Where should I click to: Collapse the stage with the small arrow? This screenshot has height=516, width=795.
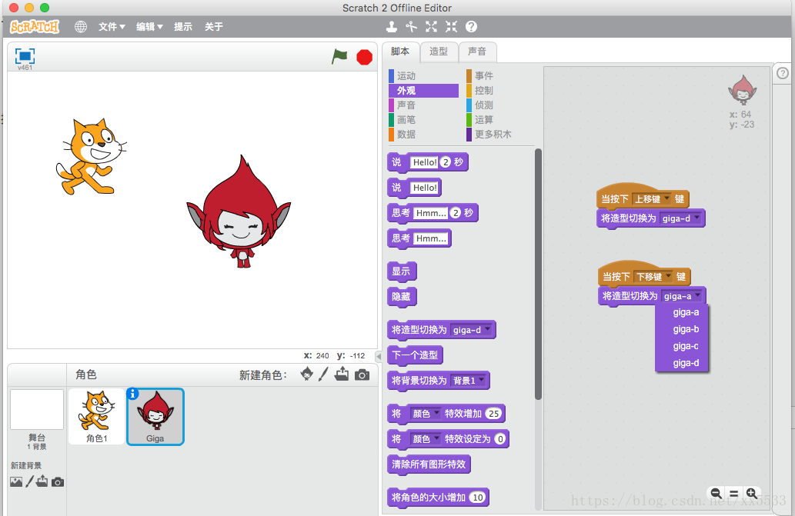pos(378,356)
